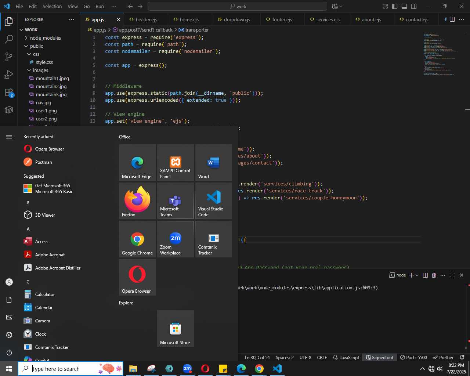Screen dimensions: 470x376
Task: Open the Extensions view with badge
Action: 9,92
